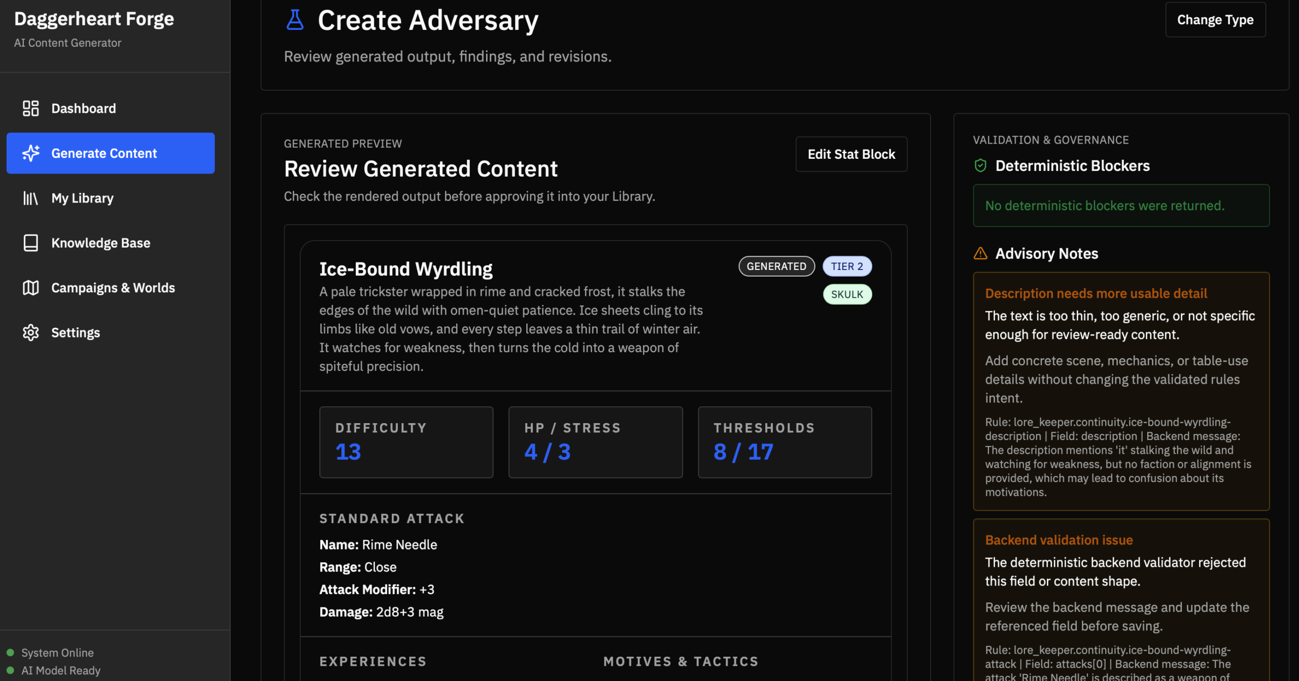Click the AI Model Ready status text
The height and width of the screenshot is (681, 1299).
[x=61, y=670]
